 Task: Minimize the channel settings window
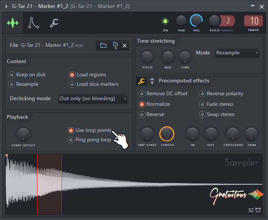click(253, 6)
